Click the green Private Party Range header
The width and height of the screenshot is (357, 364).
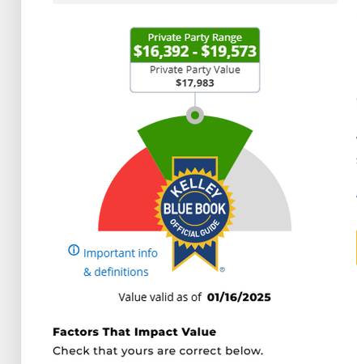[x=195, y=45]
